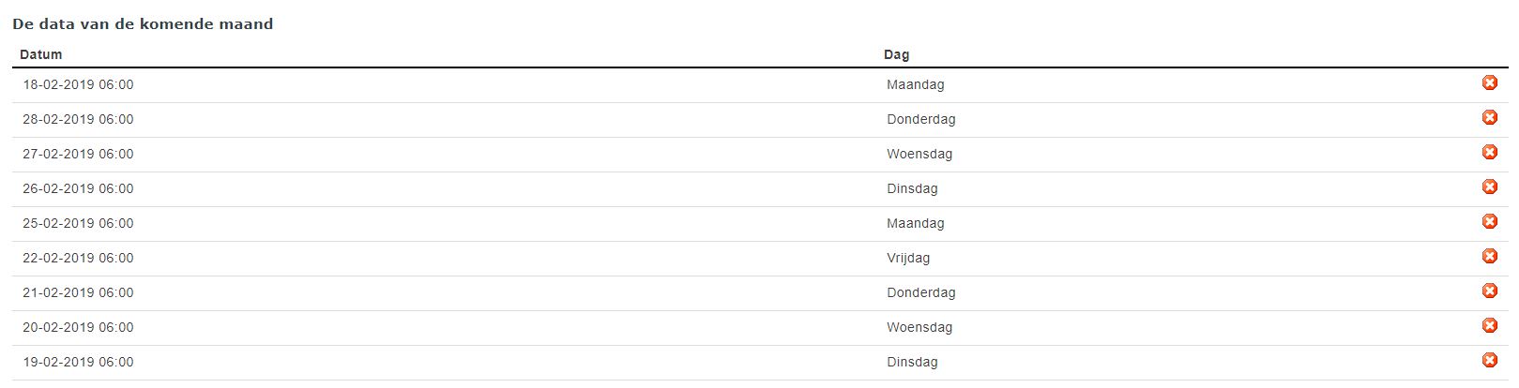Remove the 28-02-2019 Donderdag row
This screenshot has height=388, width=1519.
point(1489,118)
